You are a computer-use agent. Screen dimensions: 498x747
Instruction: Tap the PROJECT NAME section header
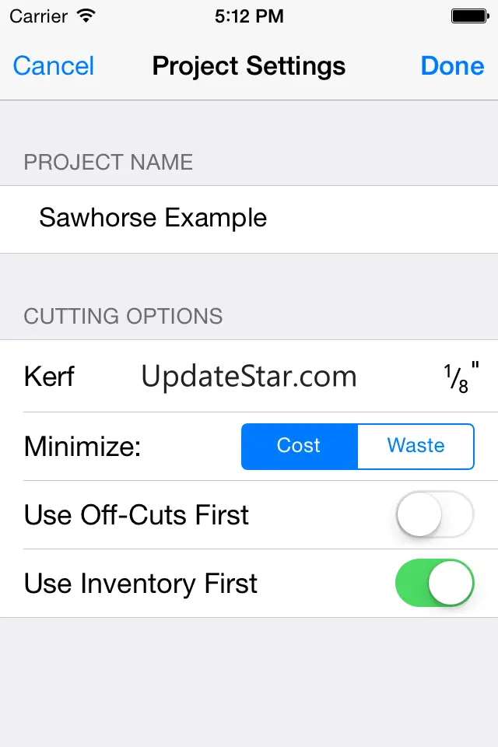pos(108,162)
